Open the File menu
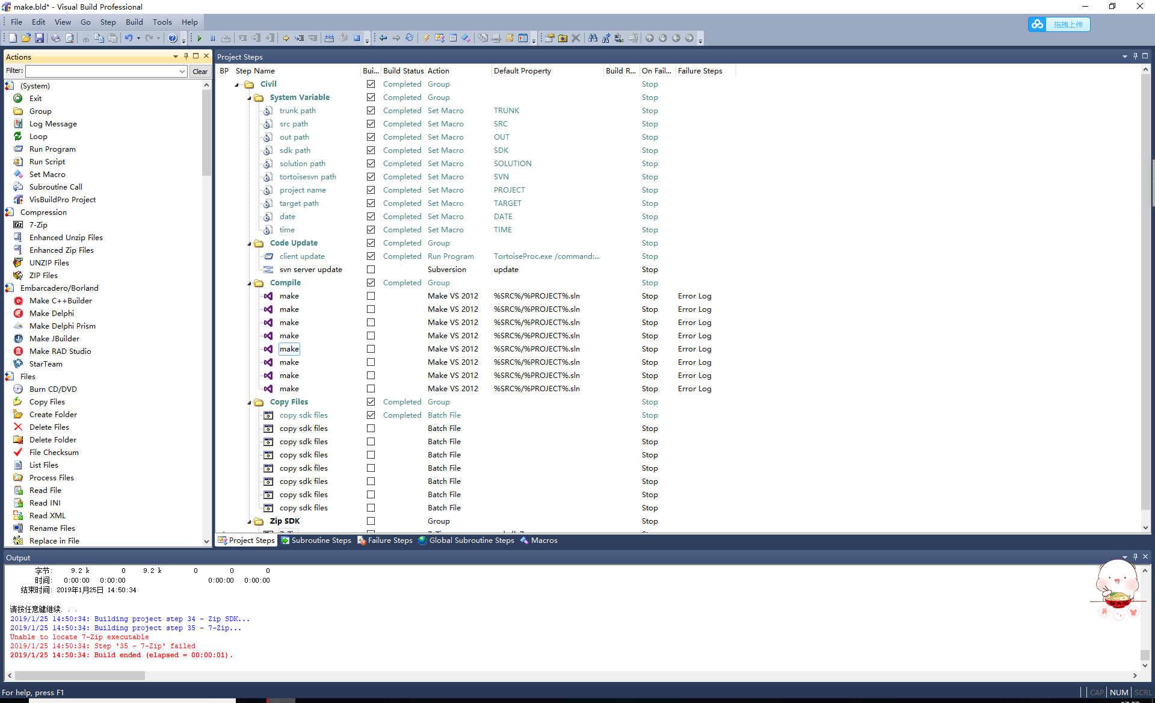This screenshot has width=1155, height=703. [x=17, y=22]
